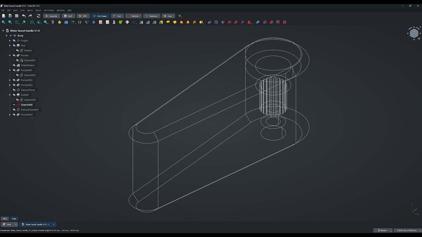
Task: Open the Part Design menu
Action: pyautogui.click(x=49, y=10)
